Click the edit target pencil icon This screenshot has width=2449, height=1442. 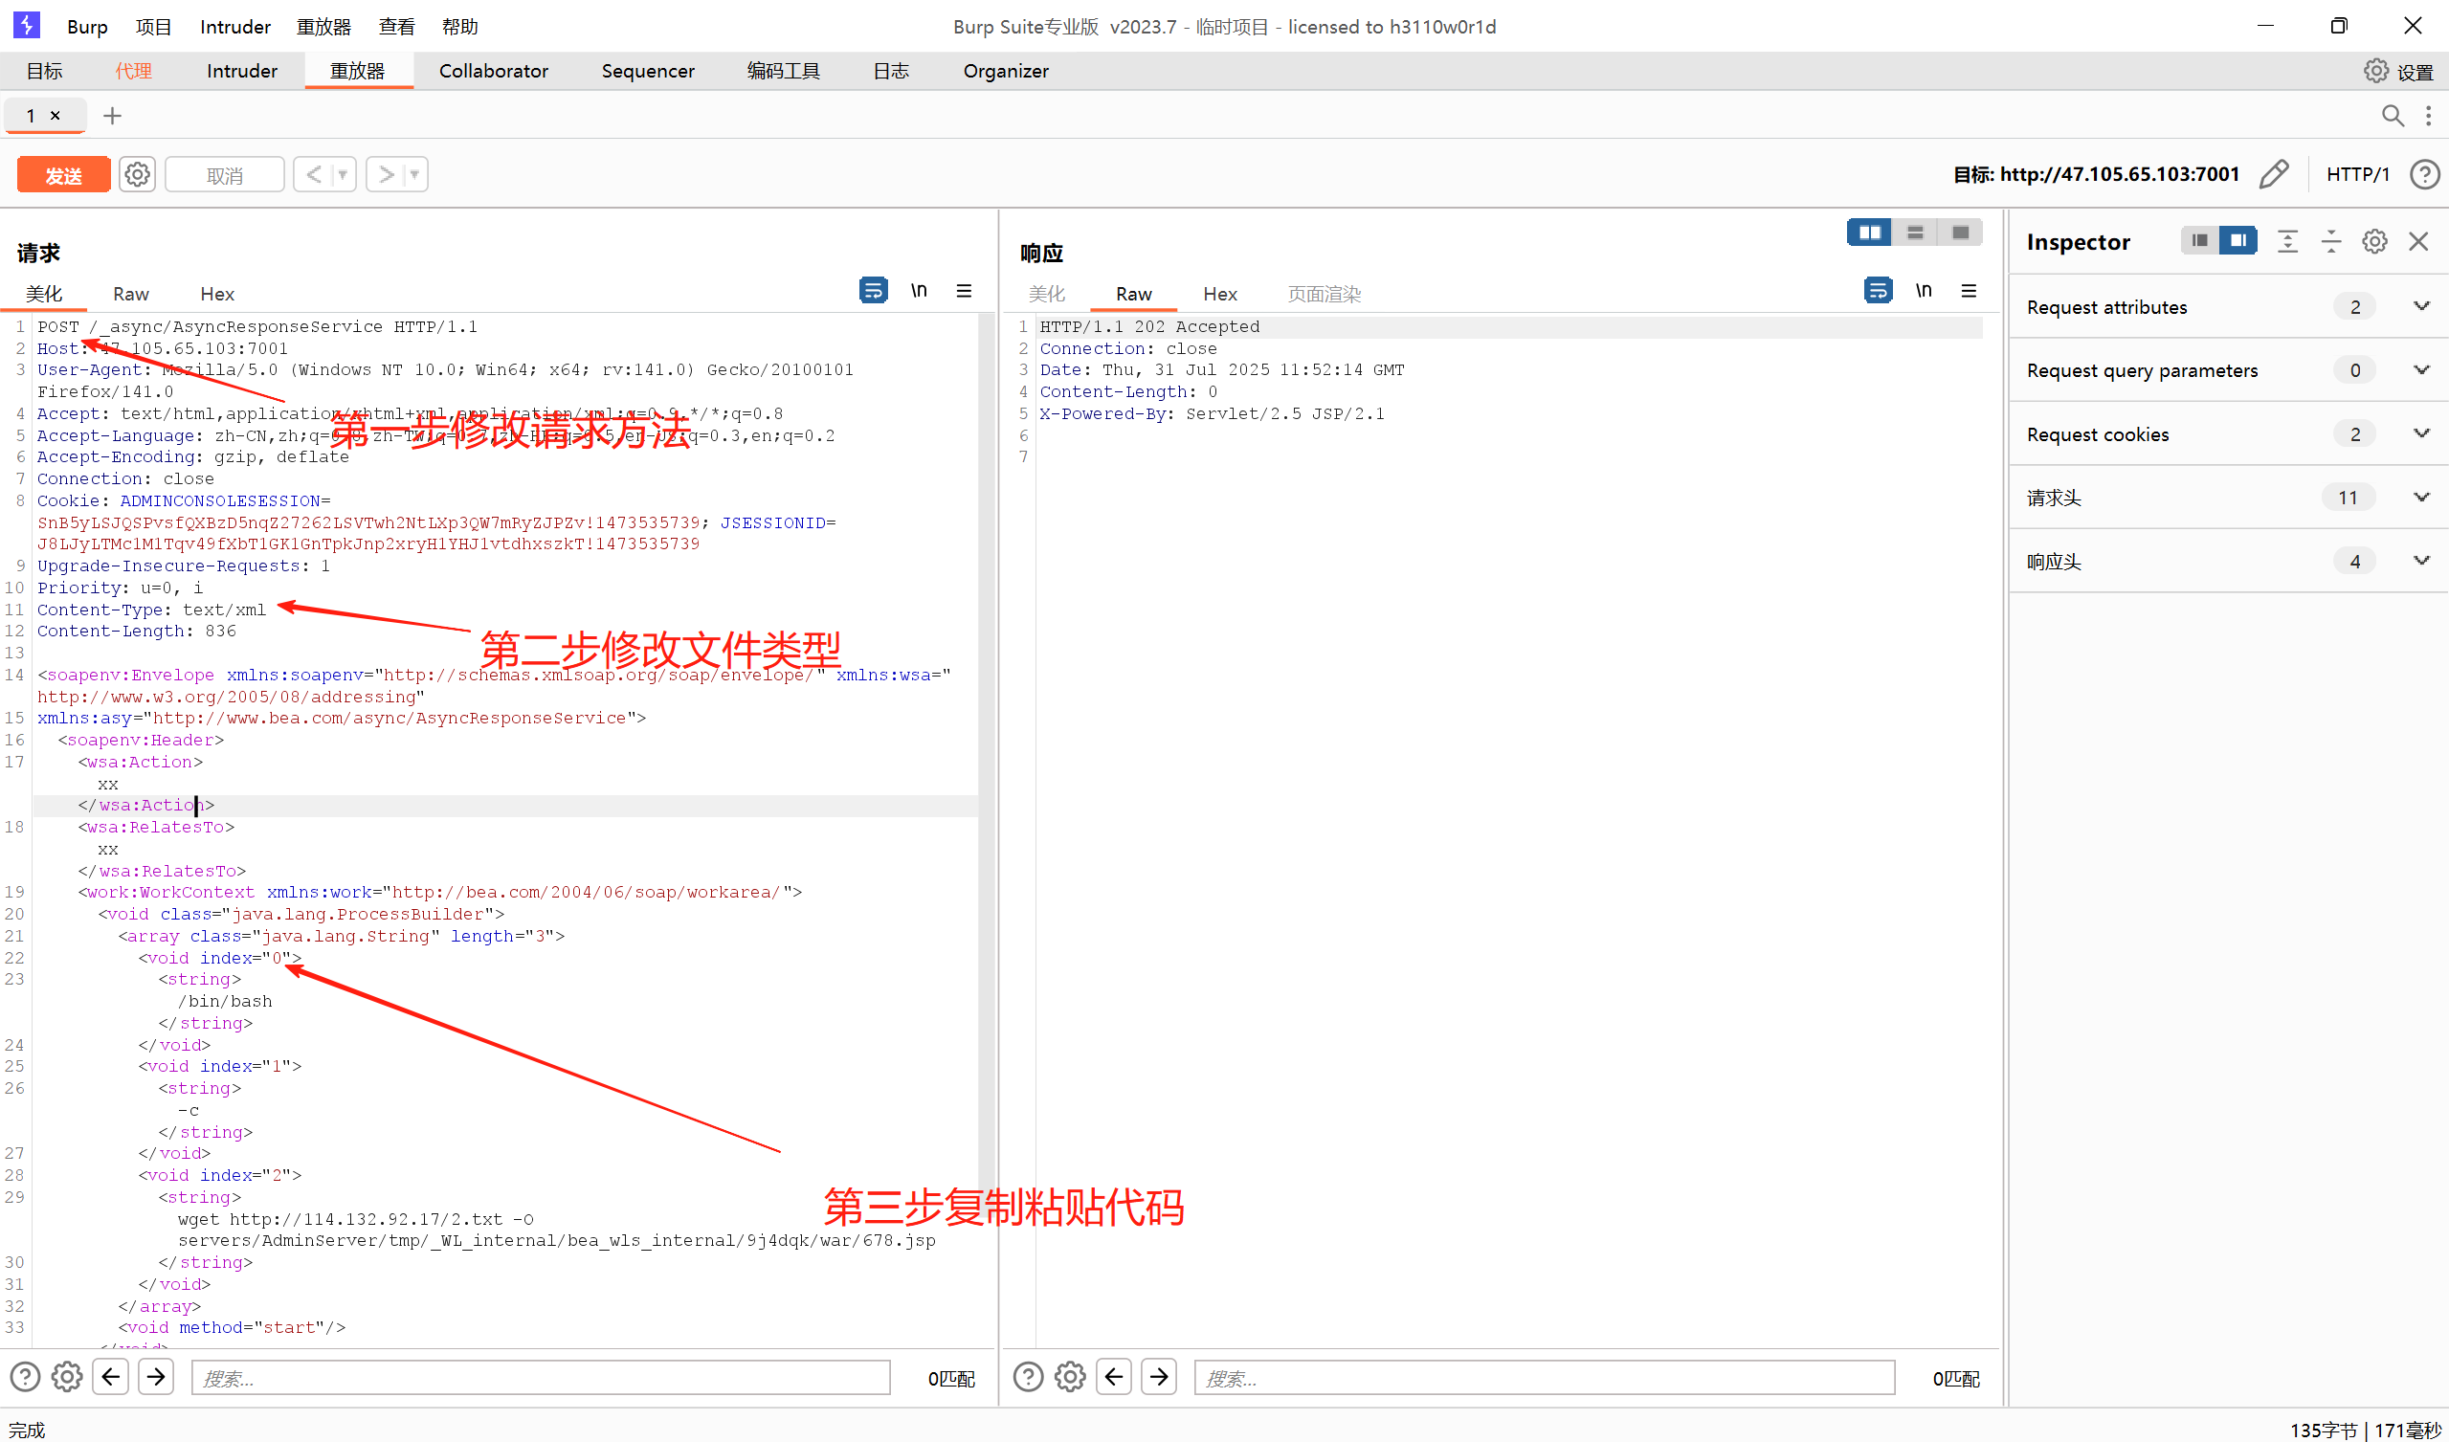point(2274,175)
